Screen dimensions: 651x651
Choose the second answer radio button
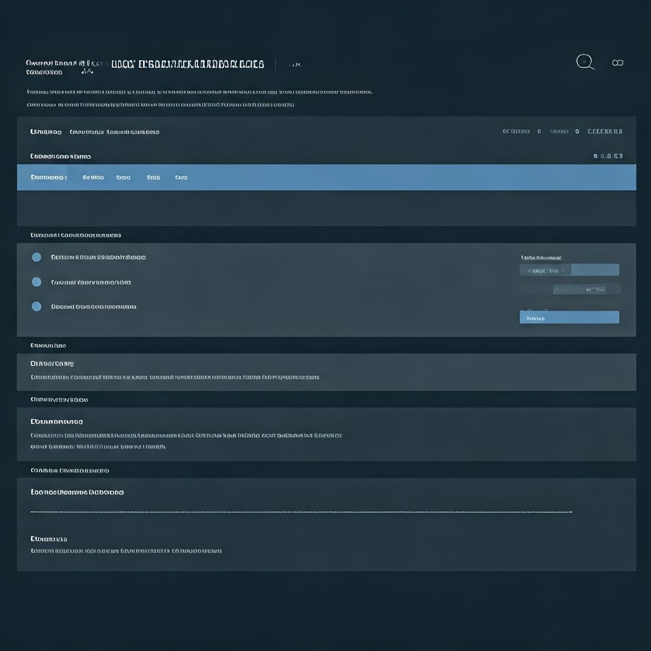coord(36,282)
